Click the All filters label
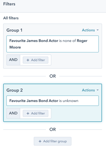The image size is (106, 149). (11, 18)
